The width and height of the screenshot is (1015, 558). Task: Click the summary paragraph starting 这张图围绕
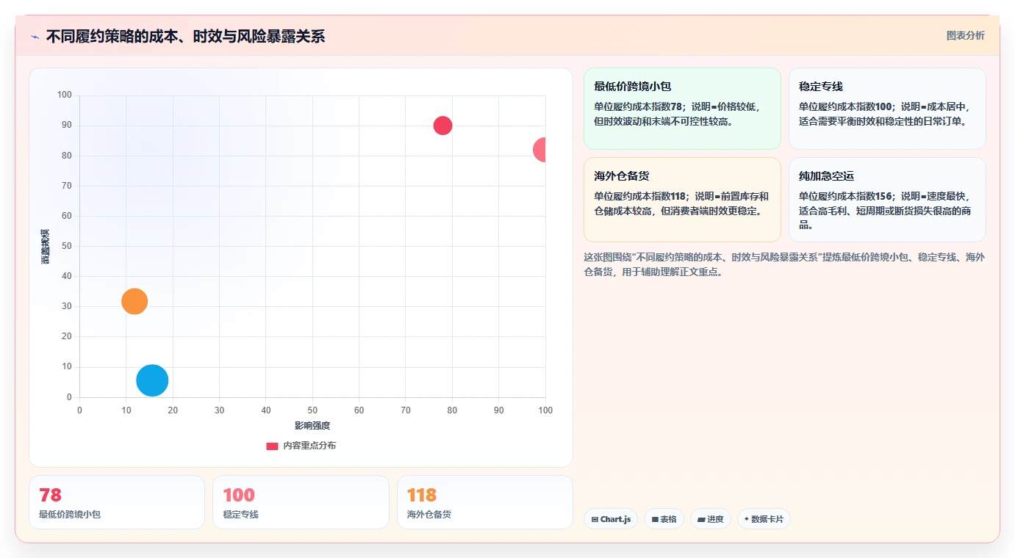(x=784, y=264)
